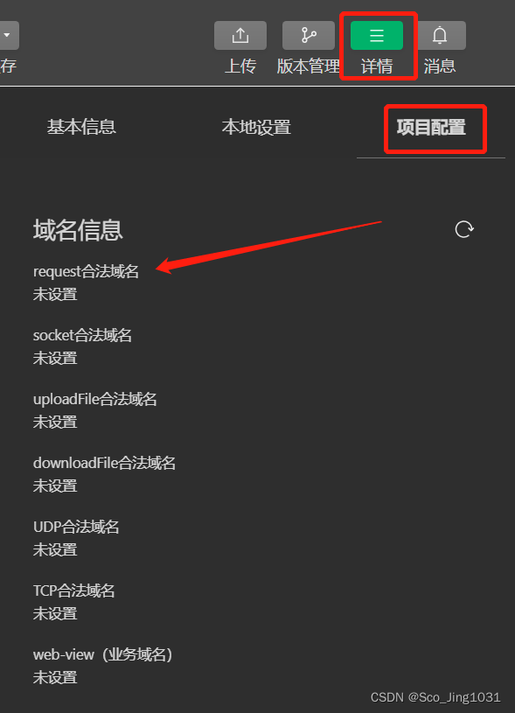This screenshot has width=515, height=713.
Task: Switch to 基本信息 tab
Action: coord(81,127)
